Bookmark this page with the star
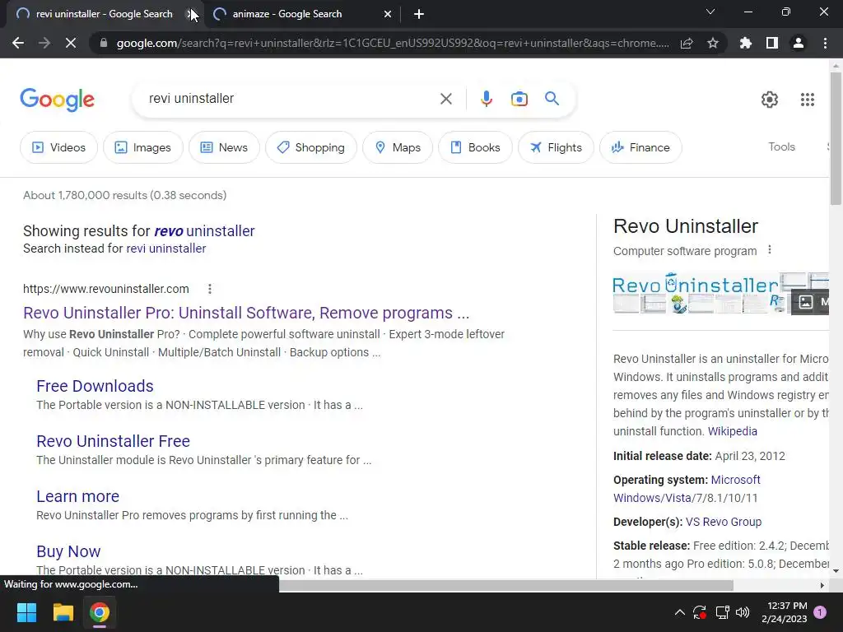Screen dimensions: 843x632 point(713,43)
